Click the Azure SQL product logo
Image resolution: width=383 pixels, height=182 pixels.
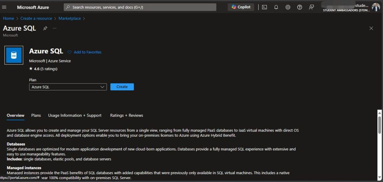pyautogui.click(x=14, y=55)
